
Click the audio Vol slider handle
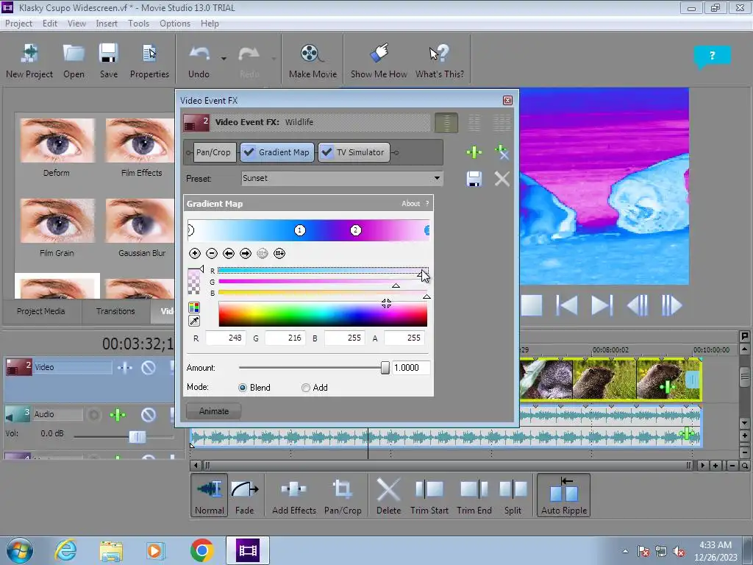pos(138,437)
